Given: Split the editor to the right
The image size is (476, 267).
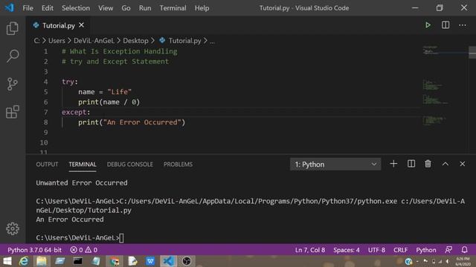Looking at the screenshot, I should pyautogui.click(x=446, y=25).
